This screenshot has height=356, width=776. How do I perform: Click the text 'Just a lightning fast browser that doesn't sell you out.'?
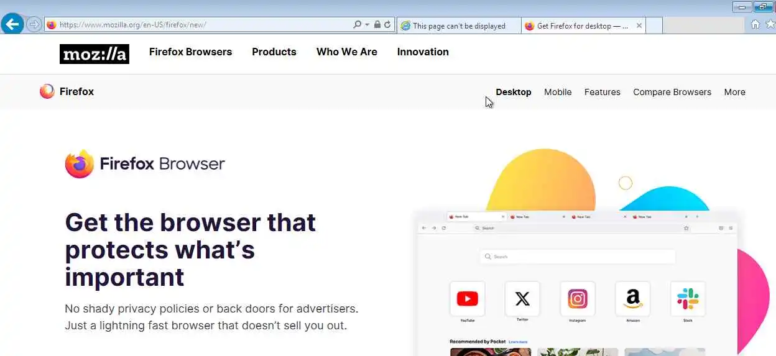coord(206,326)
